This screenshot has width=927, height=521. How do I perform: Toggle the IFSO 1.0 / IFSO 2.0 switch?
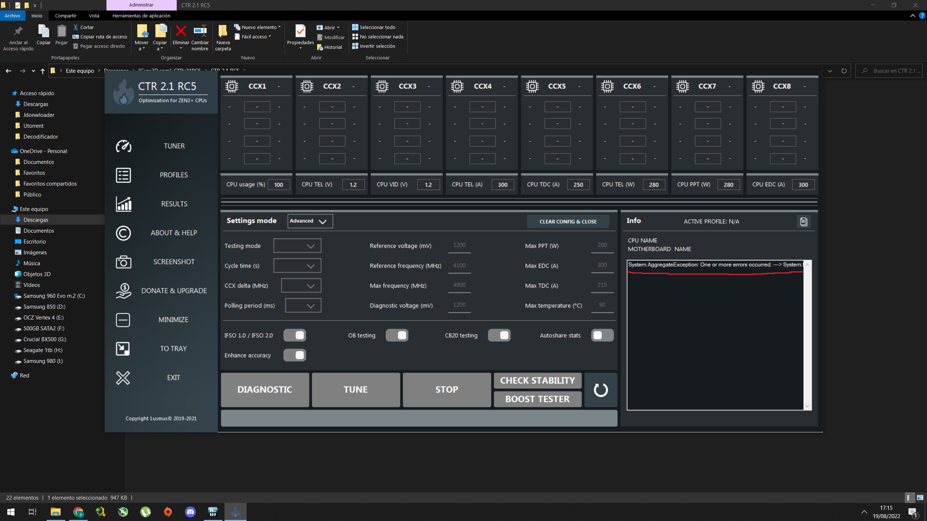pos(295,335)
